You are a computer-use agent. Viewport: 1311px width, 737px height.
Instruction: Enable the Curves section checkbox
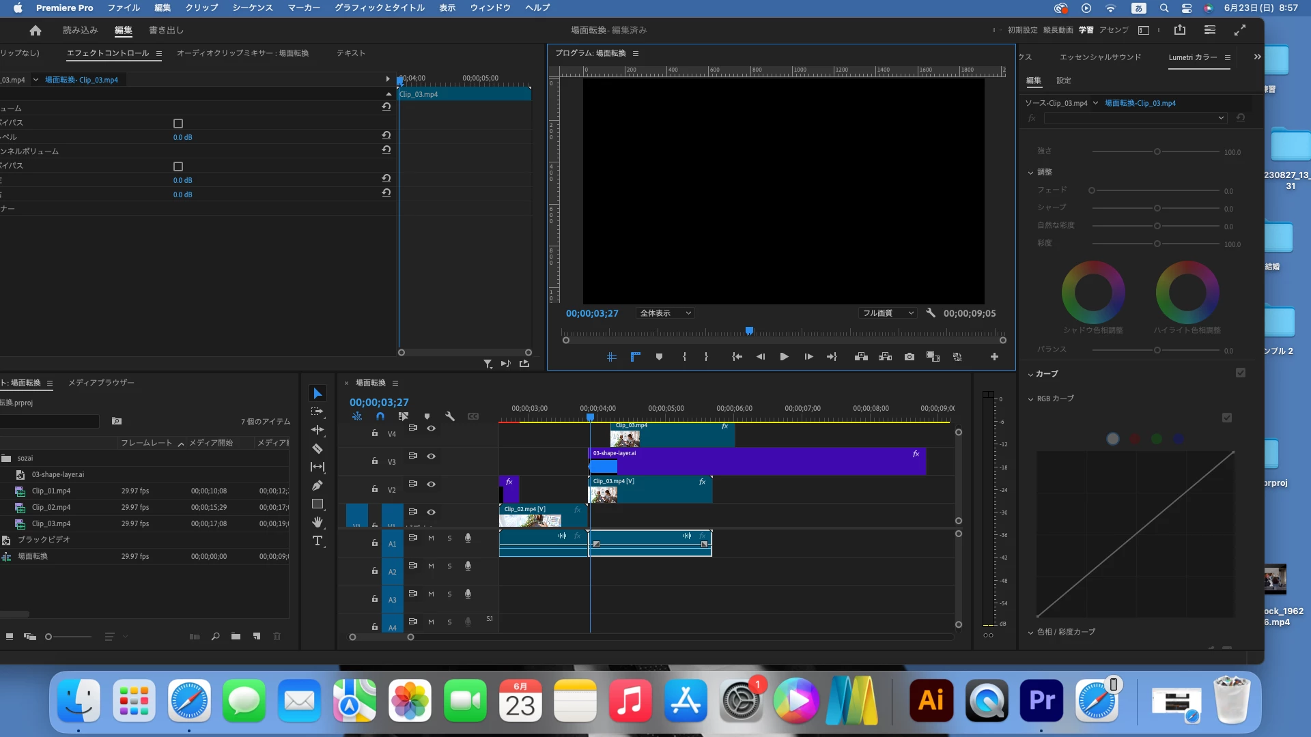1241,373
